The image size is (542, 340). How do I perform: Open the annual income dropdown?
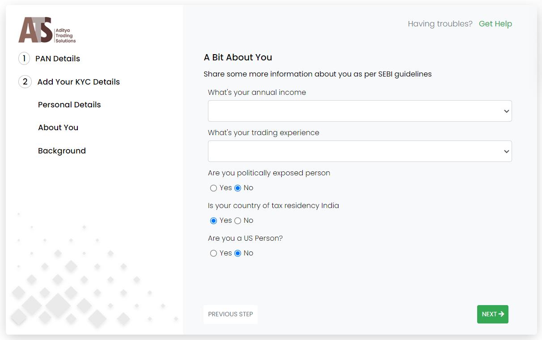click(360, 111)
